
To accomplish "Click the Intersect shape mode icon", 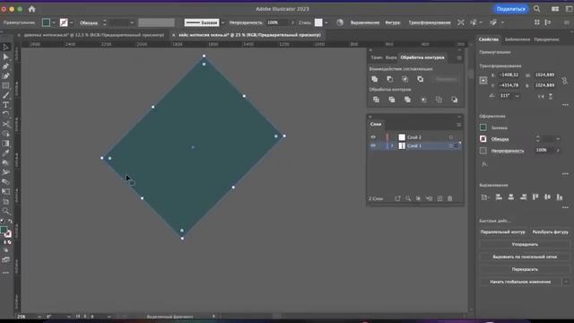I will [x=404, y=79].
